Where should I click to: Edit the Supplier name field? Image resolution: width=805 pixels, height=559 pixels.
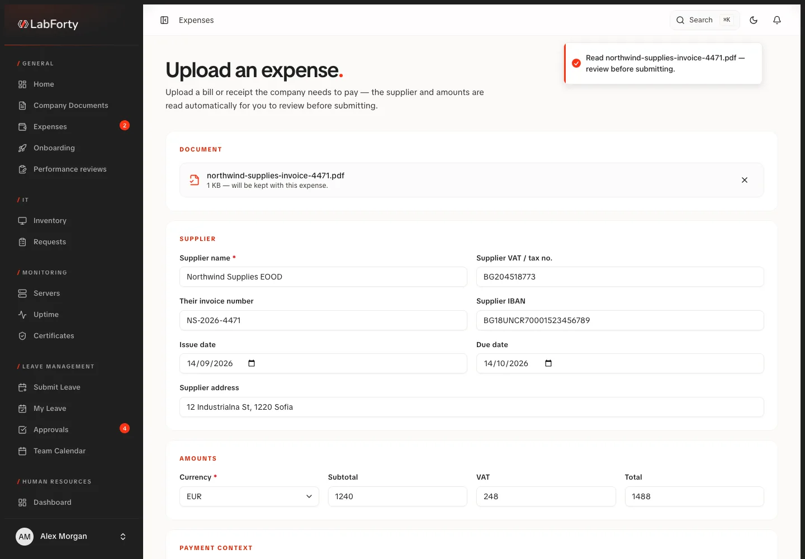(x=323, y=277)
